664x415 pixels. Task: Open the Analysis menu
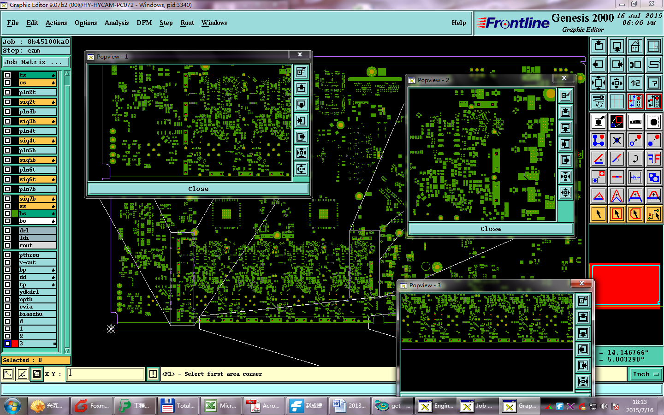(x=117, y=23)
